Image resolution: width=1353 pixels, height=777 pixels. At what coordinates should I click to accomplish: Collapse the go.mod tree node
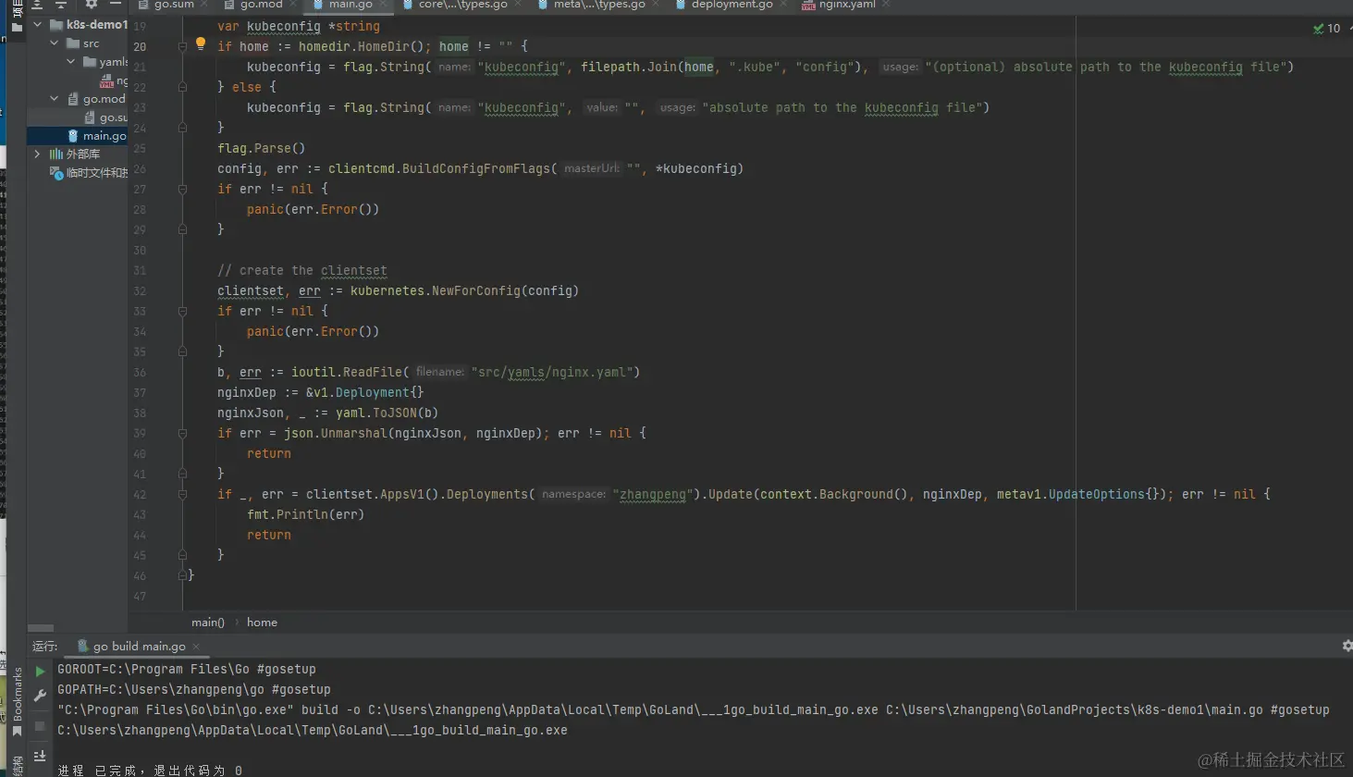[x=55, y=99]
